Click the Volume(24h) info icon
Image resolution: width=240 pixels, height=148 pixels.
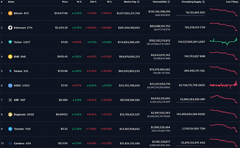169,2
